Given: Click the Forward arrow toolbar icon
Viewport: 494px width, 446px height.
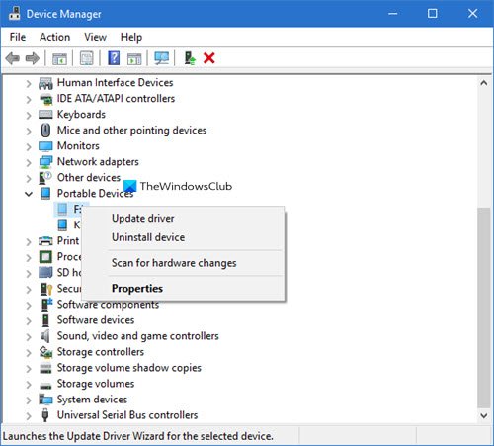Looking at the screenshot, I should [33, 59].
